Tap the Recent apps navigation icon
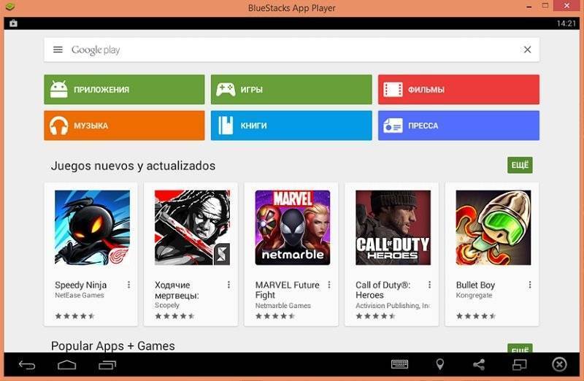The width and height of the screenshot is (584, 381). click(x=107, y=365)
